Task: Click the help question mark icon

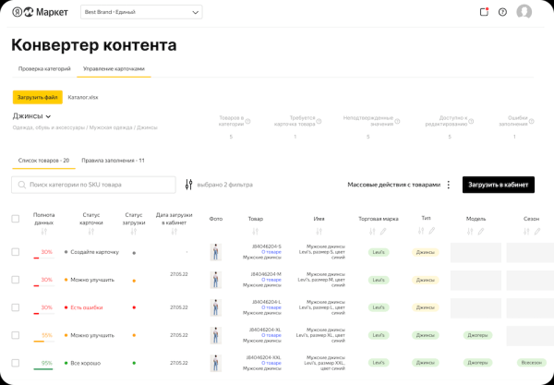Action: click(x=502, y=12)
